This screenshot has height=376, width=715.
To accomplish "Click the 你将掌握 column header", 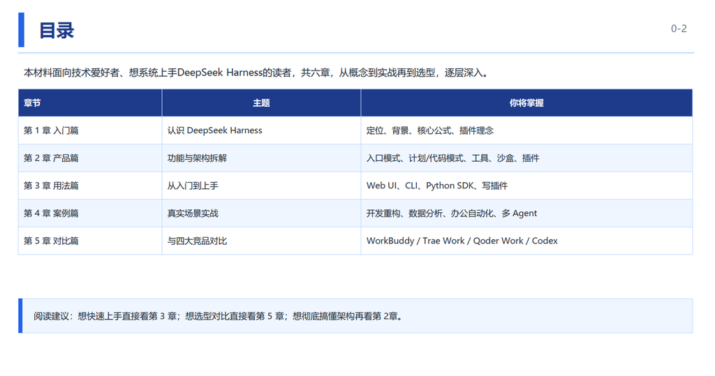I will (526, 103).
